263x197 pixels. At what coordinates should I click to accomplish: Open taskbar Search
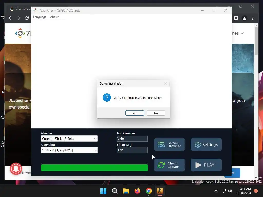[x=115, y=191]
